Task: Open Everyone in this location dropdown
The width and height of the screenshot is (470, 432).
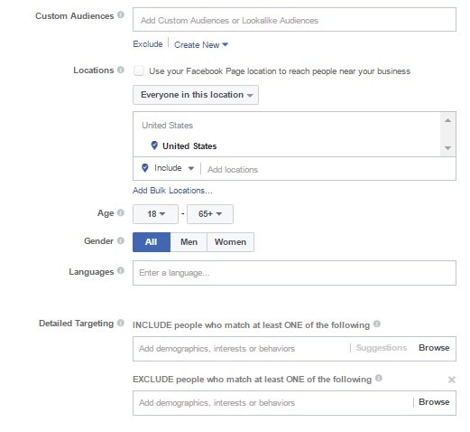Action: pos(196,95)
